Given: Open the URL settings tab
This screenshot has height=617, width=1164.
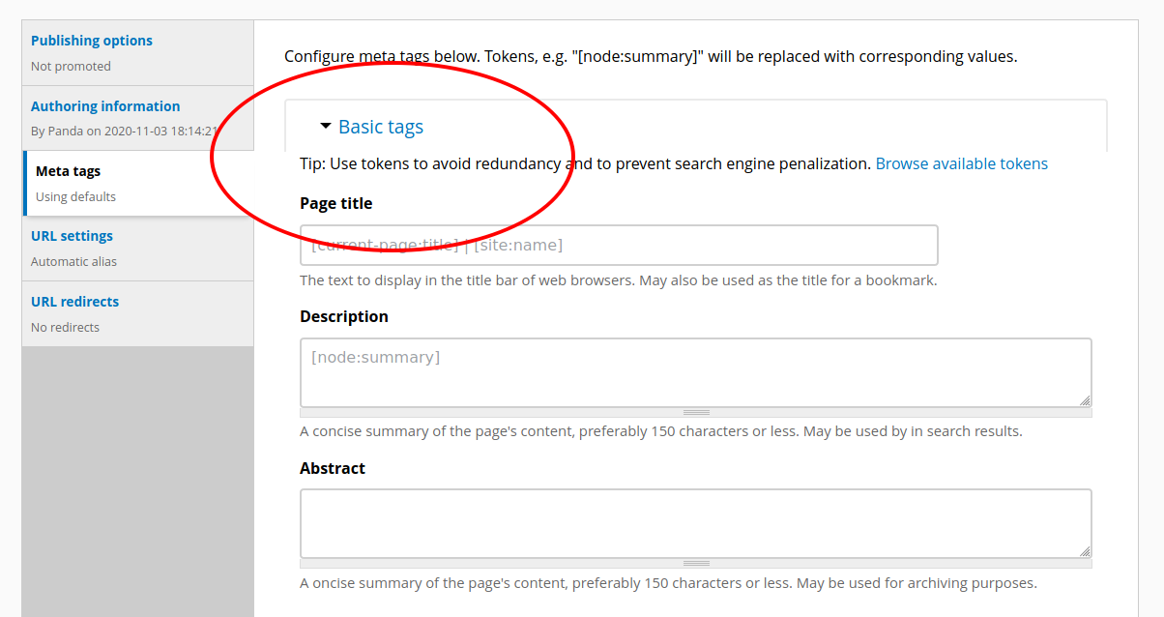Looking at the screenshot, I should click(72, 235).
